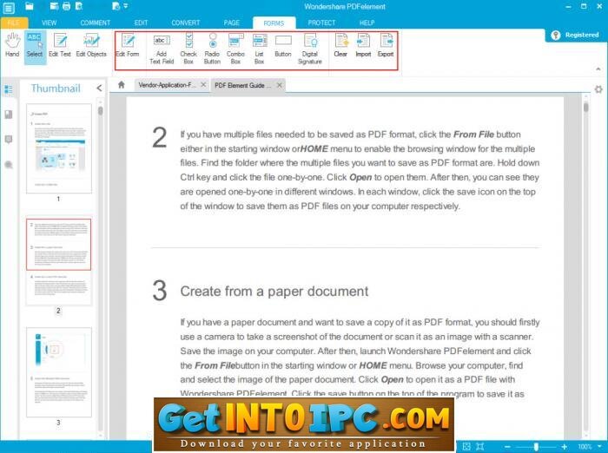Open the FILE menu tab

click(14, 23)
